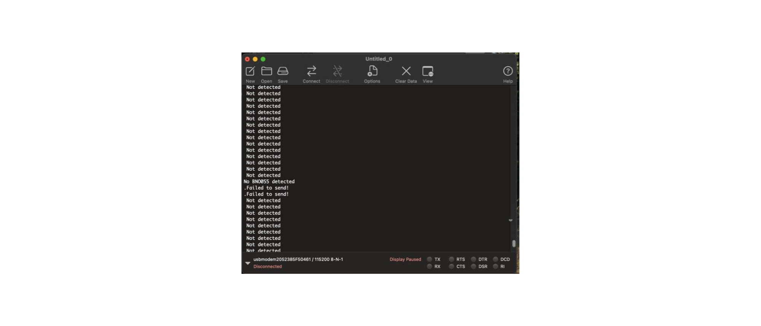Image resolution: width=761 pixels, height=326 pixels.
Task: Click the DCD status indicator
Action: (x=495, y=259)
